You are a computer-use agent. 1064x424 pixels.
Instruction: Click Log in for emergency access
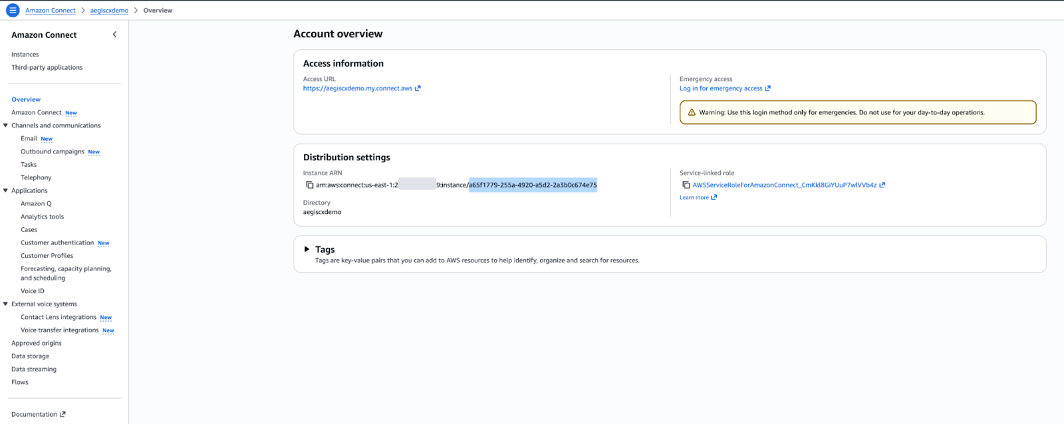720,88
